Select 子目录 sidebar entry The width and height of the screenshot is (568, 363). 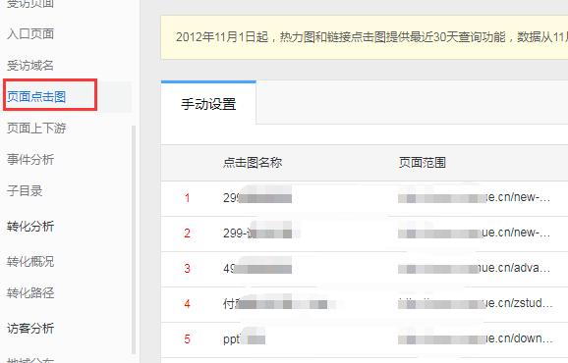tap(25, 191)
